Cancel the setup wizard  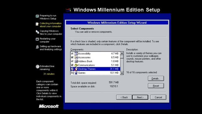click(x=158, y=97)
